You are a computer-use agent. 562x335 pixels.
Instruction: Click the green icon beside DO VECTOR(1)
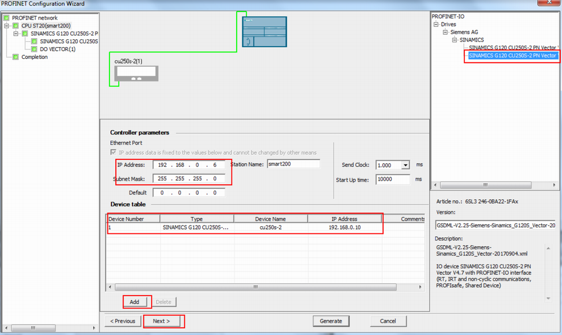pyautogui.click(x=34, y=49)
